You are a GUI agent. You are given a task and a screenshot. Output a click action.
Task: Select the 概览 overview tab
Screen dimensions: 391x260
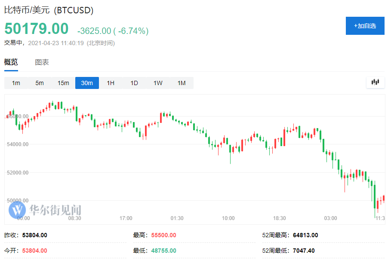point(10,62)
